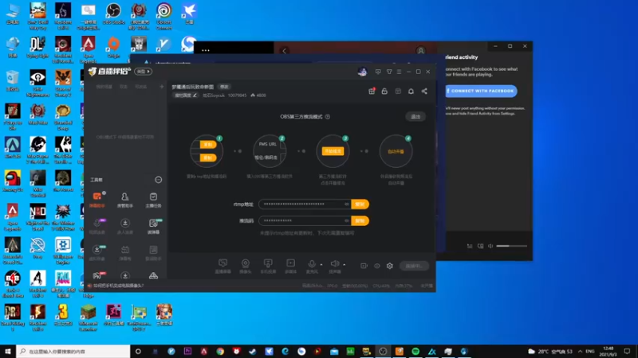Toggle the preview eye icon in the bottom bar
This screenshot has height=358, width=638.
click(x=376, y=266)
